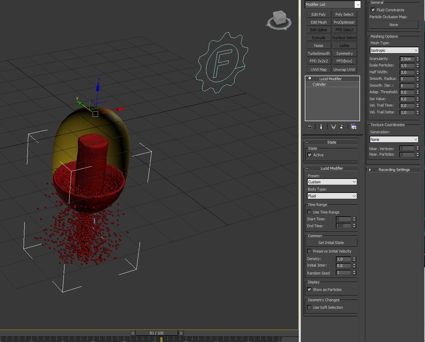Select Cylinder in the modifier stack

coord(319,84)
